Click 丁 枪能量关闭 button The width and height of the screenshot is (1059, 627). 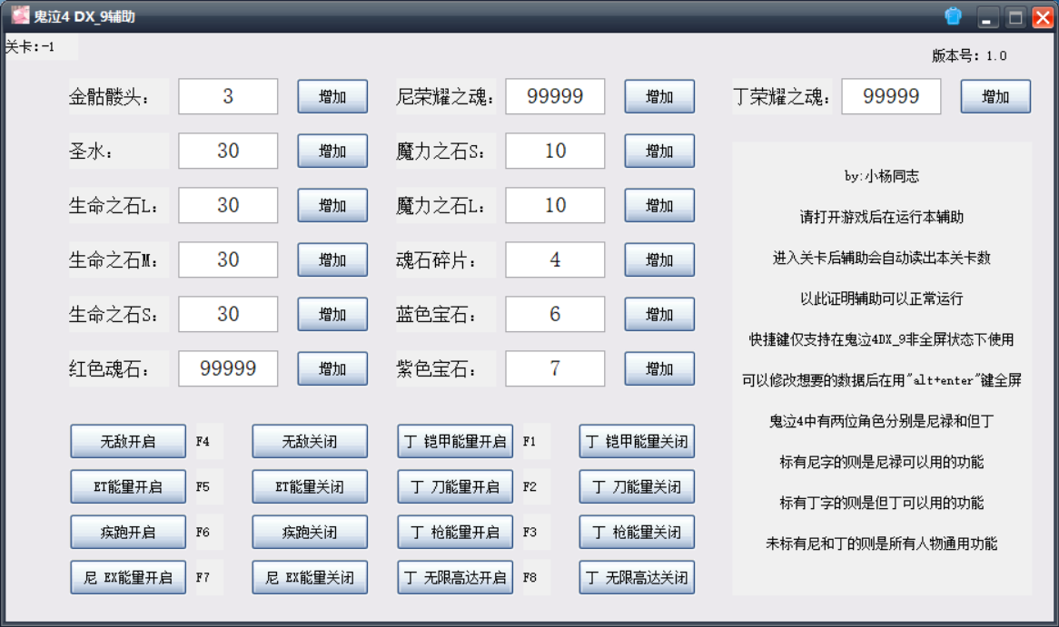pyautogui.click(x=637, y=532)
